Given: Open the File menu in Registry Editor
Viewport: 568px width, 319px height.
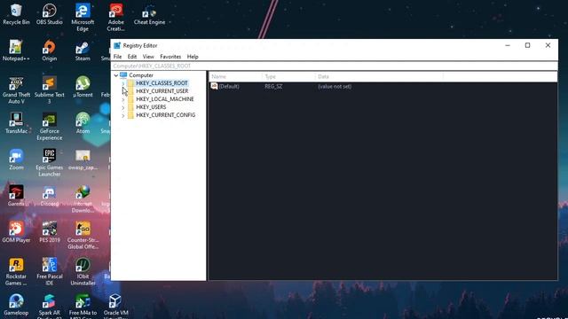Looking at the screenshot, I should pyautogui.click(x=117, y=57).
